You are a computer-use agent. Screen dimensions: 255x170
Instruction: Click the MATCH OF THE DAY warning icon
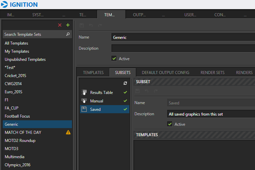pyautogui.click(x=68, y=132)
